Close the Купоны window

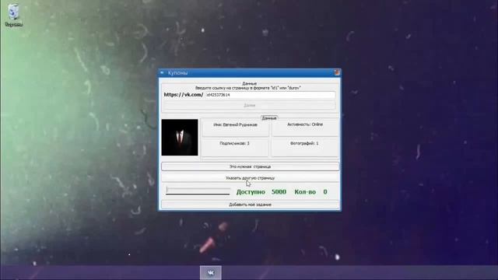pyautogui.click(x=337, y=72)
